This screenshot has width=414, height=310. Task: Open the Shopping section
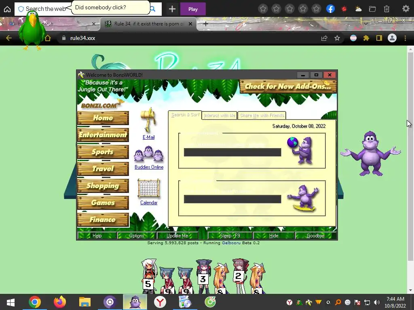[x=103, y=186]
